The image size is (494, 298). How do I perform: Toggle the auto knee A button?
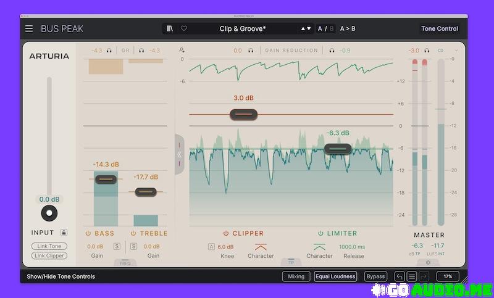(x=211, y=247)
